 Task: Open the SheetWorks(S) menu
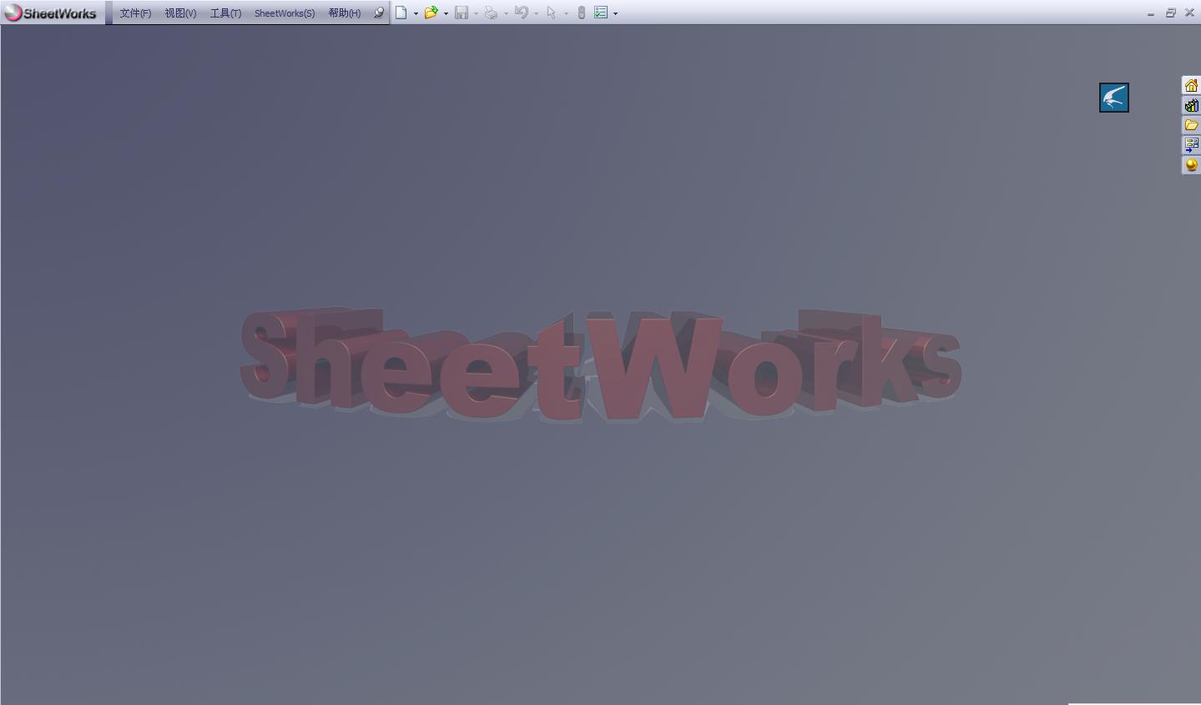tap(284, 13)
